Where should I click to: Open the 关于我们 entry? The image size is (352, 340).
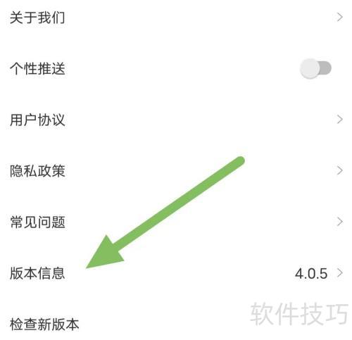coord(176,18)
